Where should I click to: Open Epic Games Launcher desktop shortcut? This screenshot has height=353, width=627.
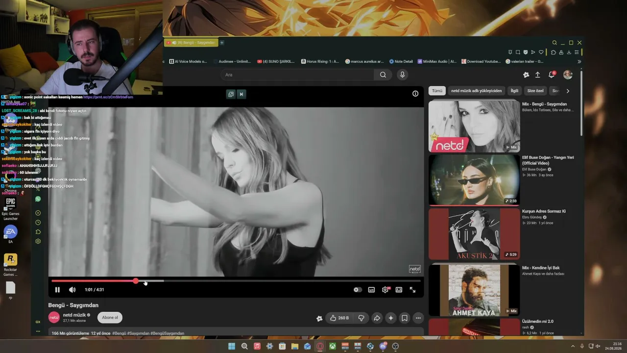[x=10, y=208]
